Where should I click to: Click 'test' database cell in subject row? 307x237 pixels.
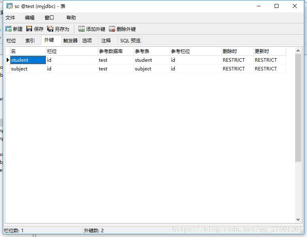click(116, 69)
